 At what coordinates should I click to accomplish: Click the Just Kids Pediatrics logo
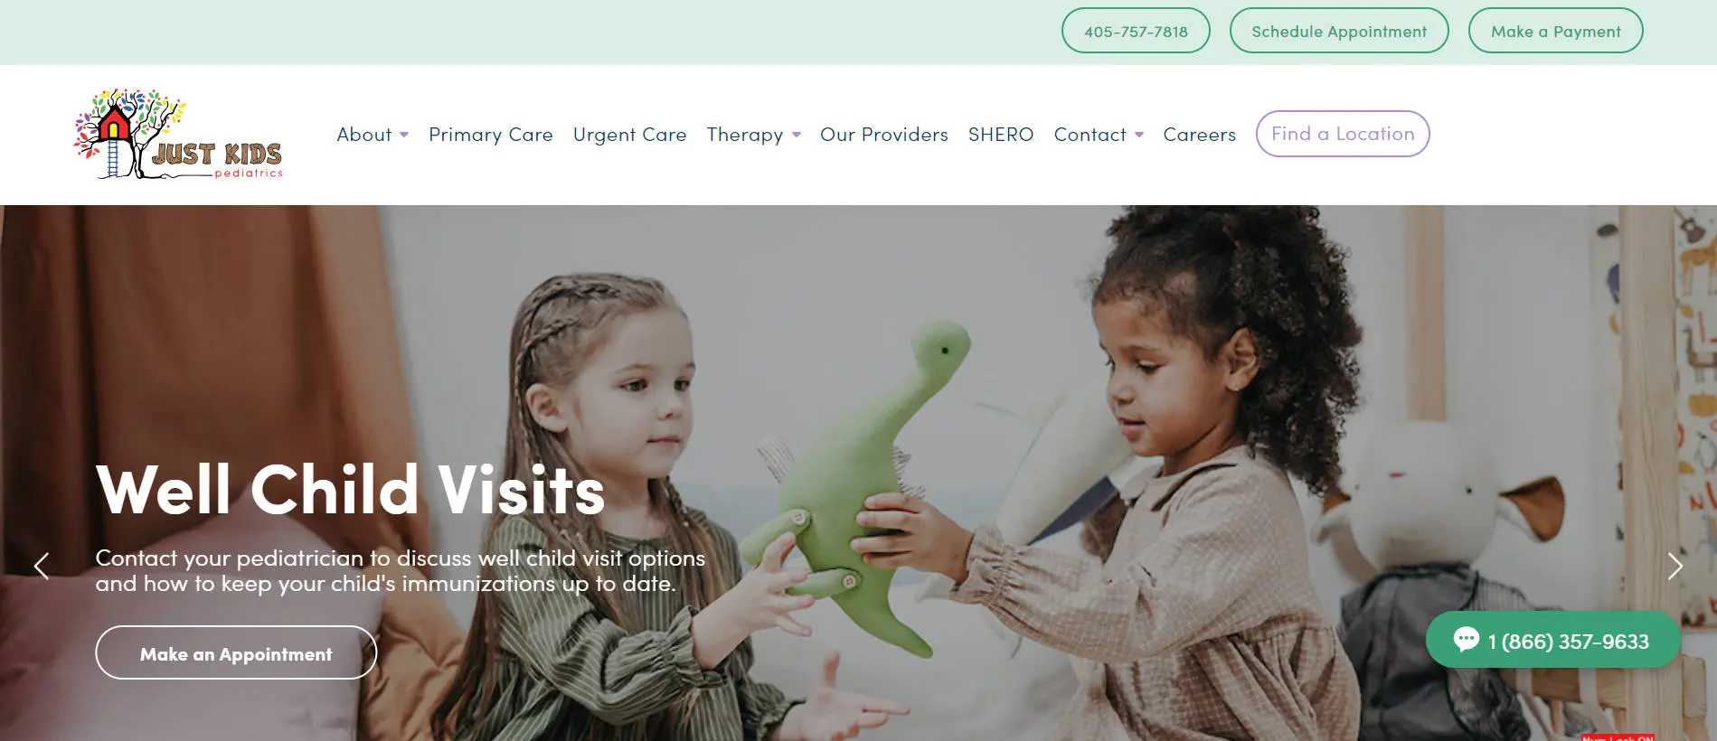[x=178, y=134]
